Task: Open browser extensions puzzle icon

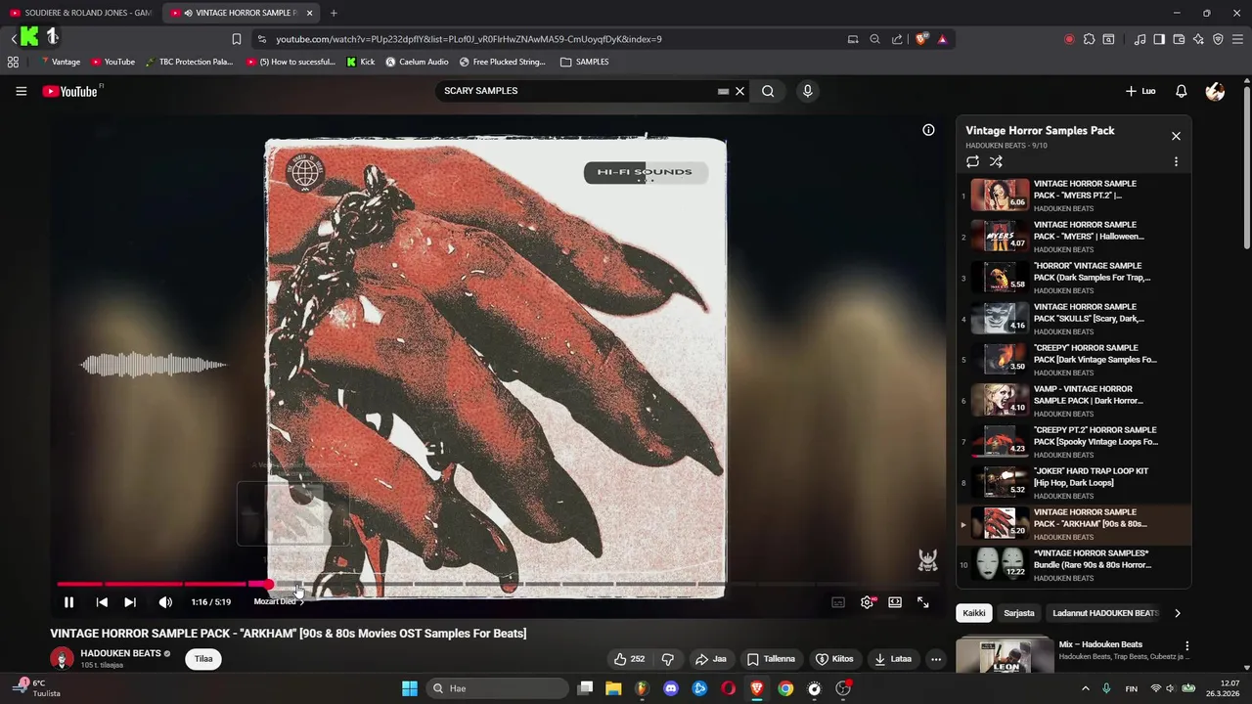Action: click(1089, 39)
